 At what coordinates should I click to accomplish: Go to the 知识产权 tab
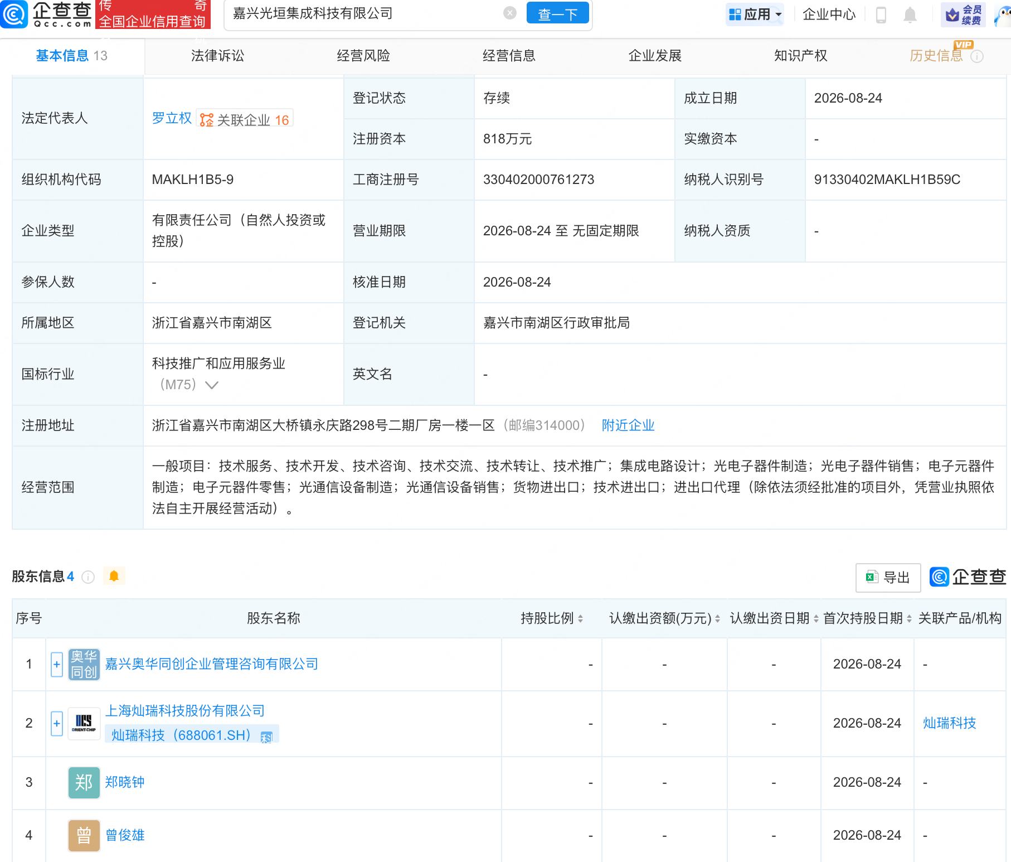click(800, 56)
